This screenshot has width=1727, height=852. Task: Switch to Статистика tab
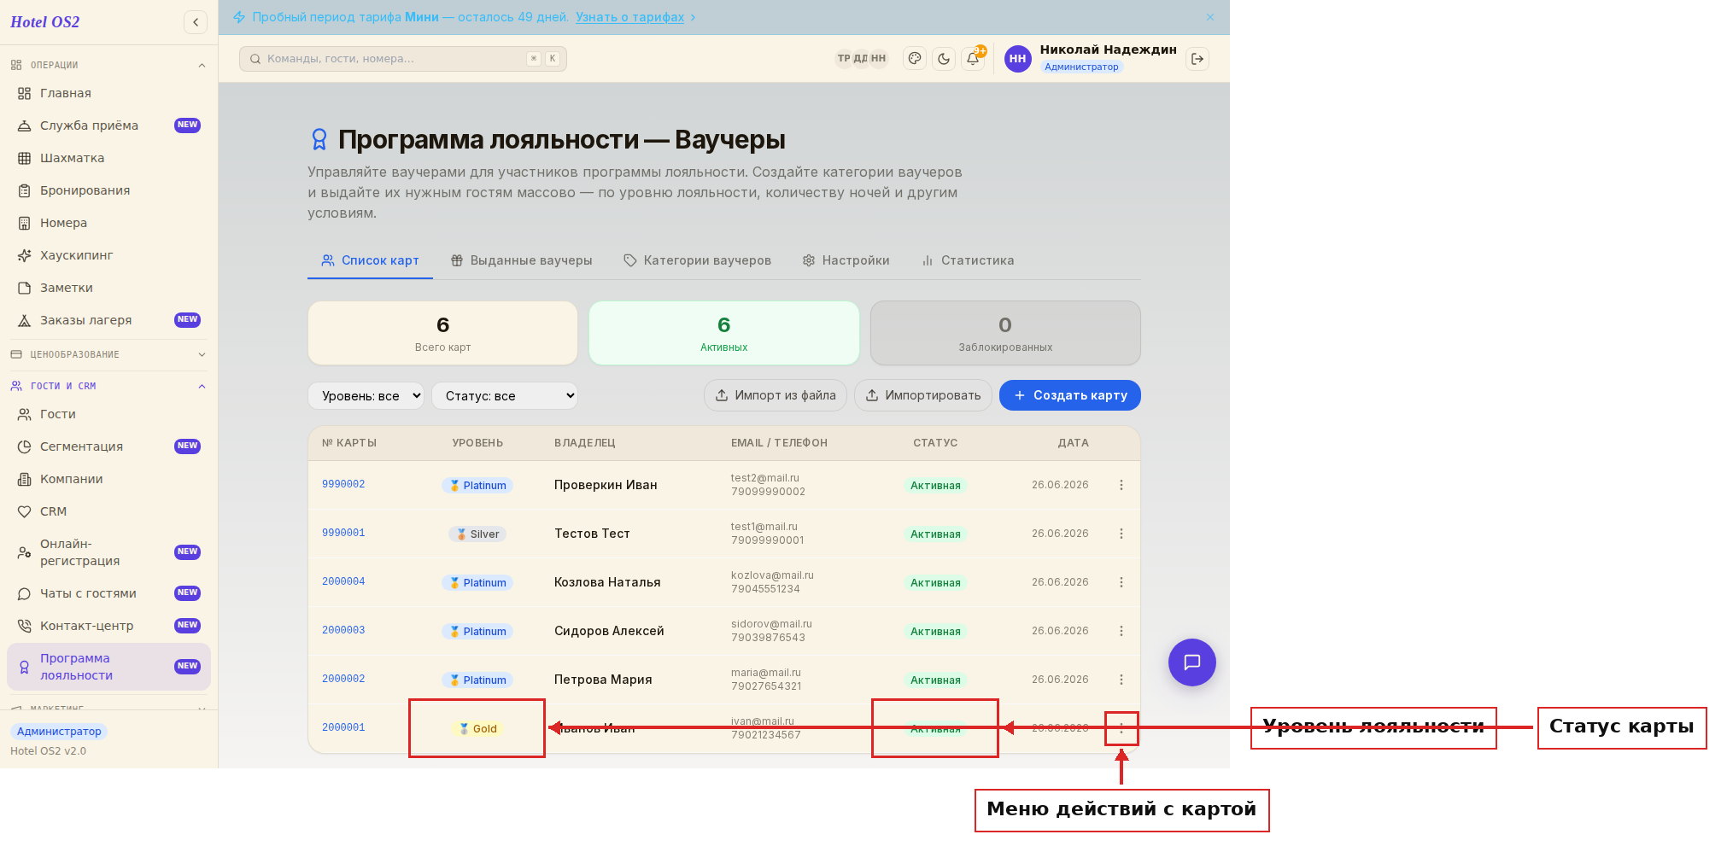tap(968, 260)
